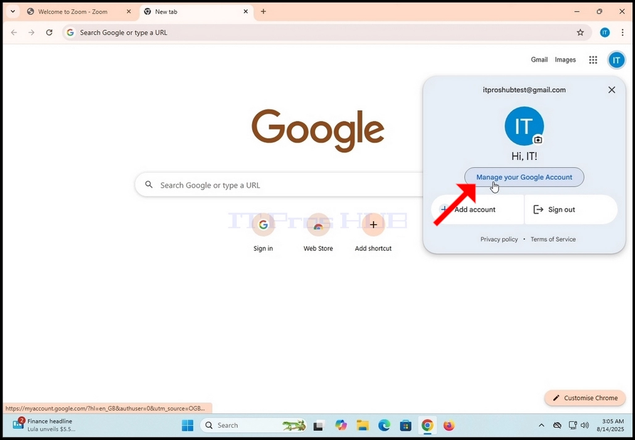This screenshot has width=635, height=440.
Task: Open Microsoft Store from taskbar
Action: [405, 425]
